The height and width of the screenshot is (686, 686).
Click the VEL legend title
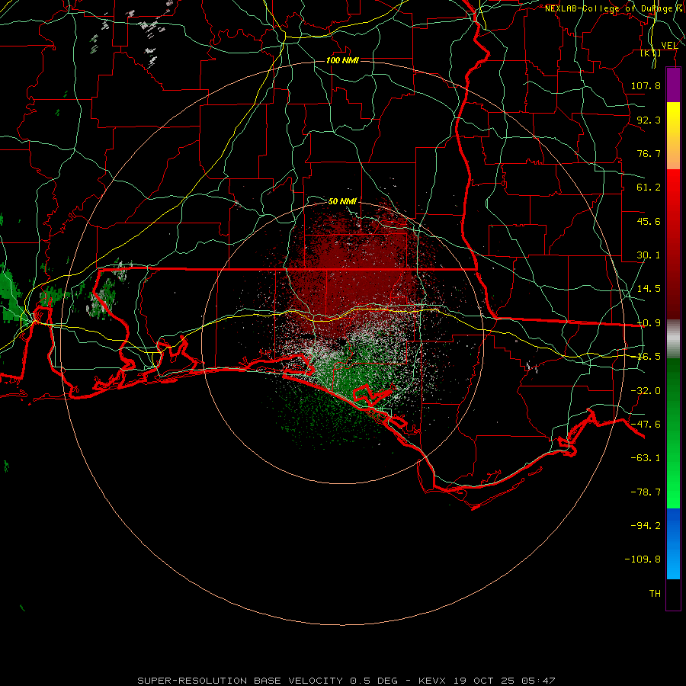point(669,46)
